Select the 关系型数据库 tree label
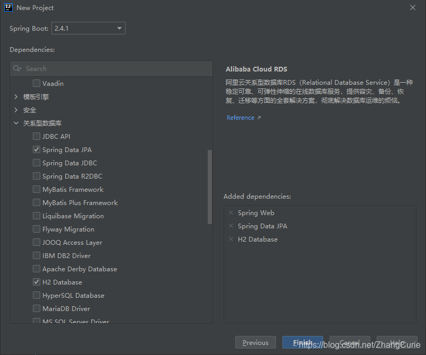 (x=42, y=123)
